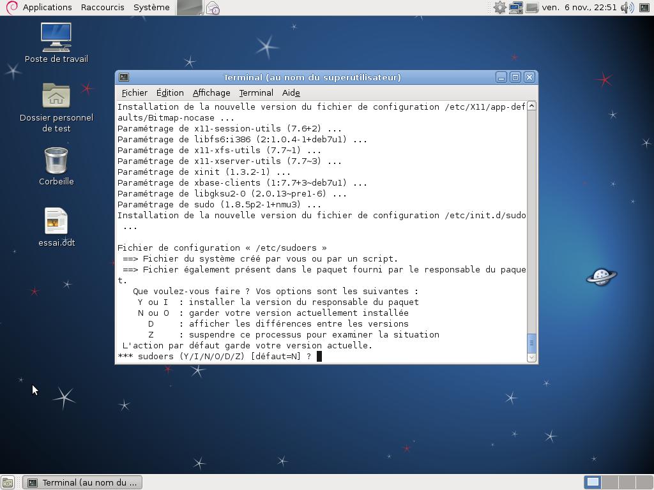Click the mail clock launcher icon in panel
The image size is (654, 490).
tap(213, 8)
